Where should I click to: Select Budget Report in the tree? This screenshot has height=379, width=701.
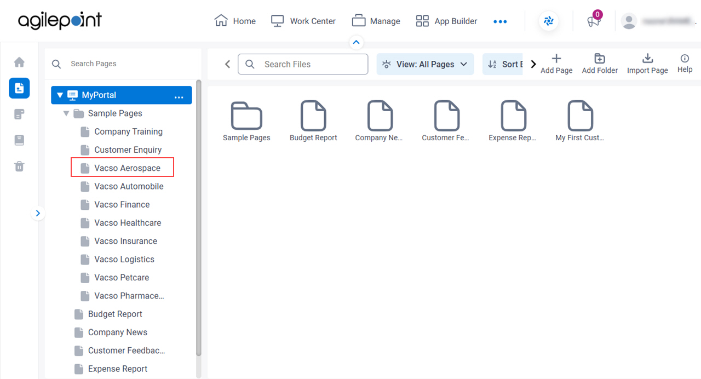pyautogui.click(x=108, y=314)
